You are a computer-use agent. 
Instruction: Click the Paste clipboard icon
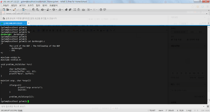point(34,10)
